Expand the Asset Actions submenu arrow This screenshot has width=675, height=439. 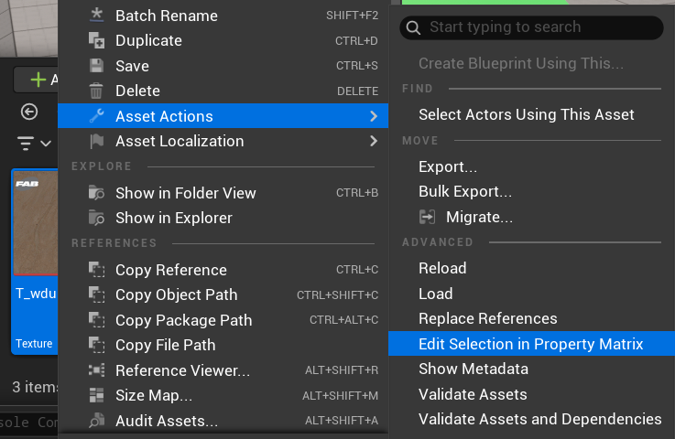[374, 116]
